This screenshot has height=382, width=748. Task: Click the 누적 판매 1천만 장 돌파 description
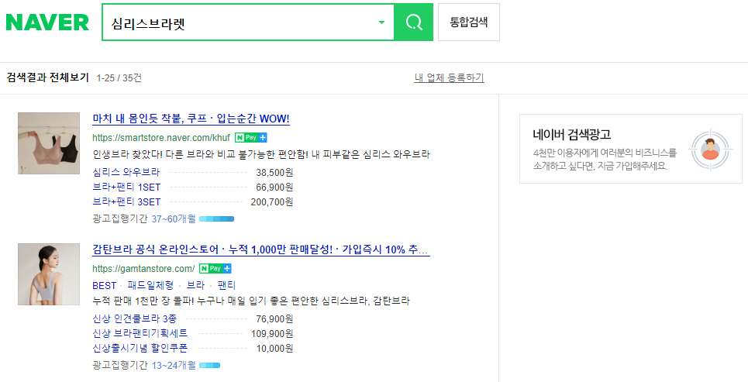(251, 301)
